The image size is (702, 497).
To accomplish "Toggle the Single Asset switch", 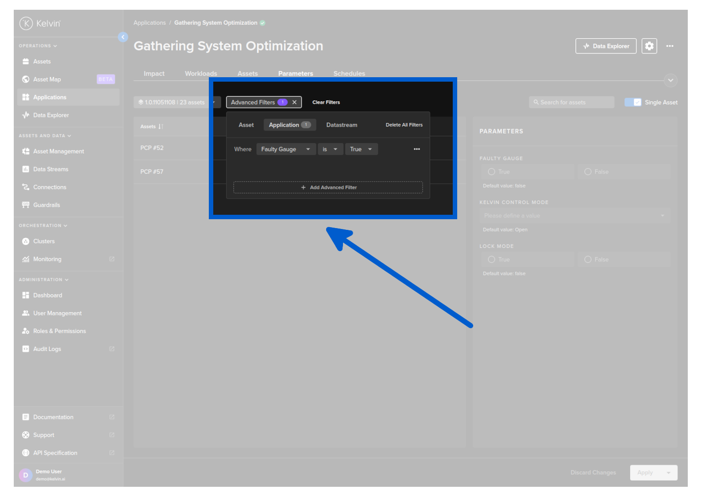I will [633, 103].
